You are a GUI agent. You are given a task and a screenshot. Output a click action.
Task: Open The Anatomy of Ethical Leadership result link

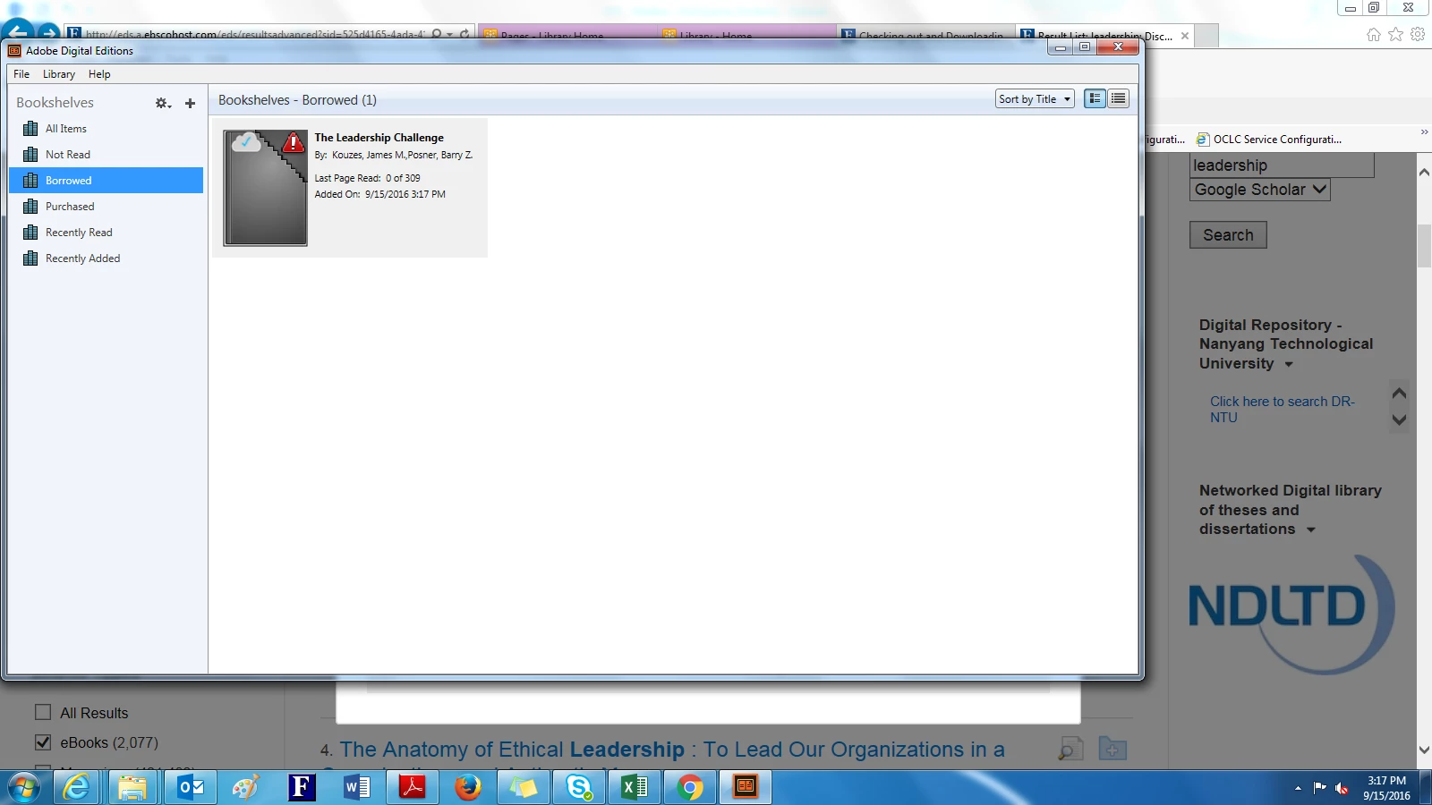671,750
